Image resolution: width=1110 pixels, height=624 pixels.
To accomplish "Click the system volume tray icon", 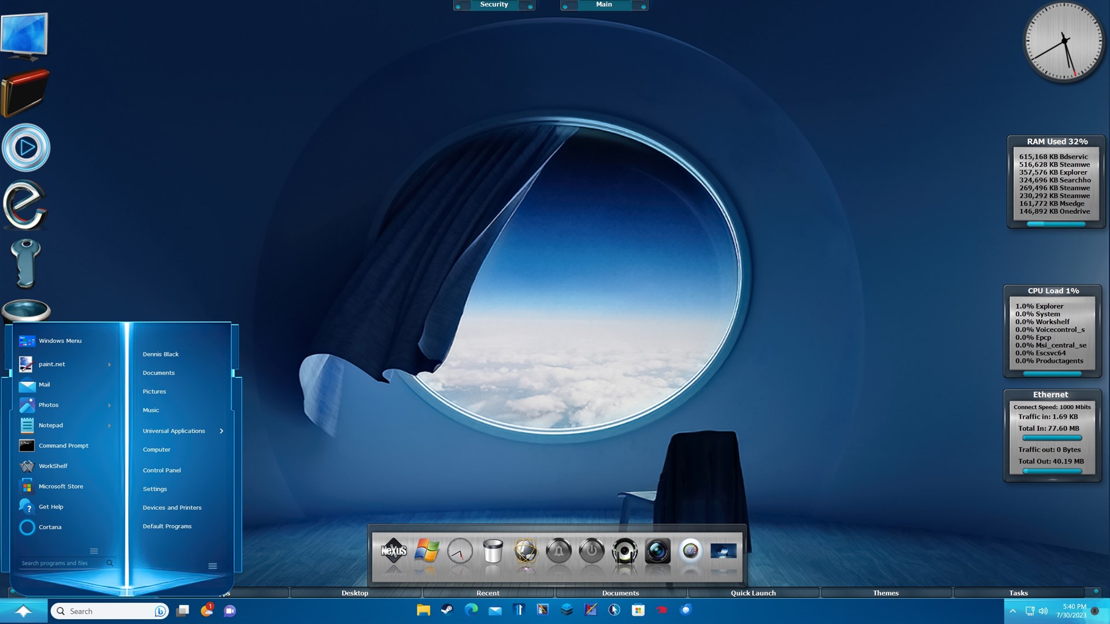I will [x=1043, y=611].
